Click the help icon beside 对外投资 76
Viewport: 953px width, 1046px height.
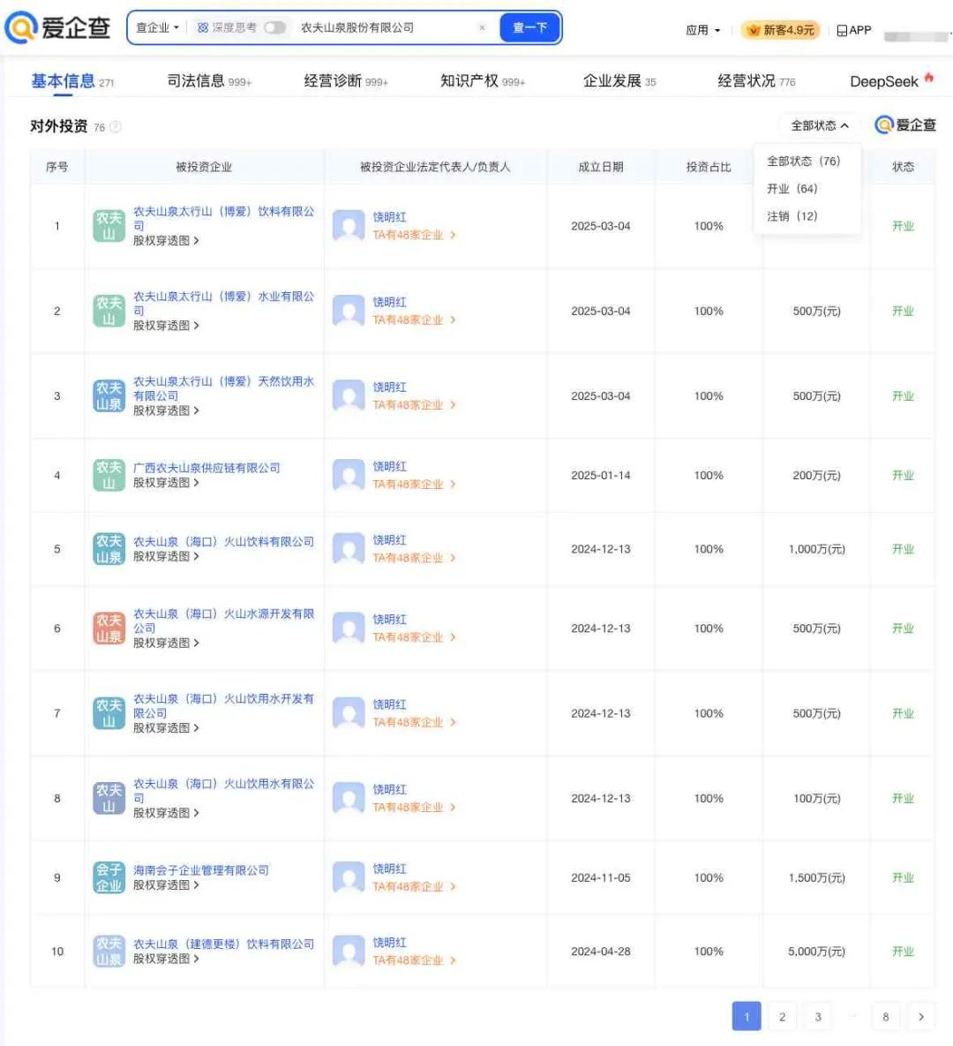click(116, 127)
